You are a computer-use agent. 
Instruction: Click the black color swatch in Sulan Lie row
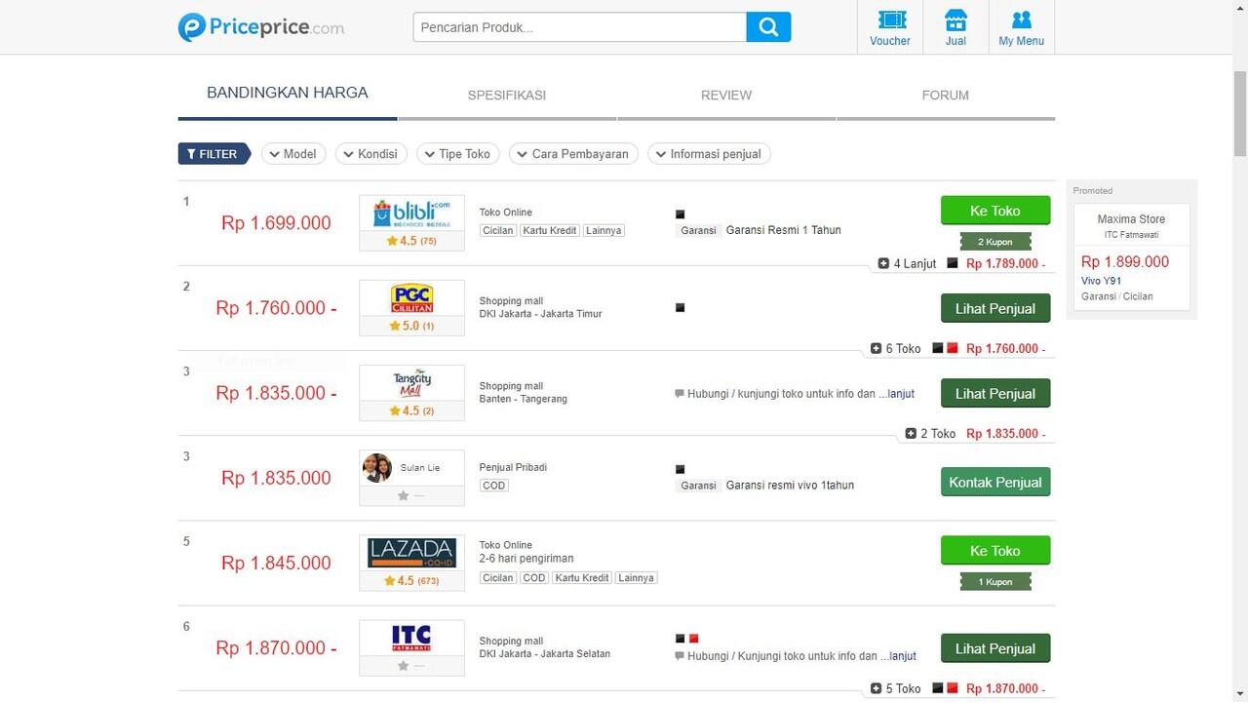click(x=680, y=469)
